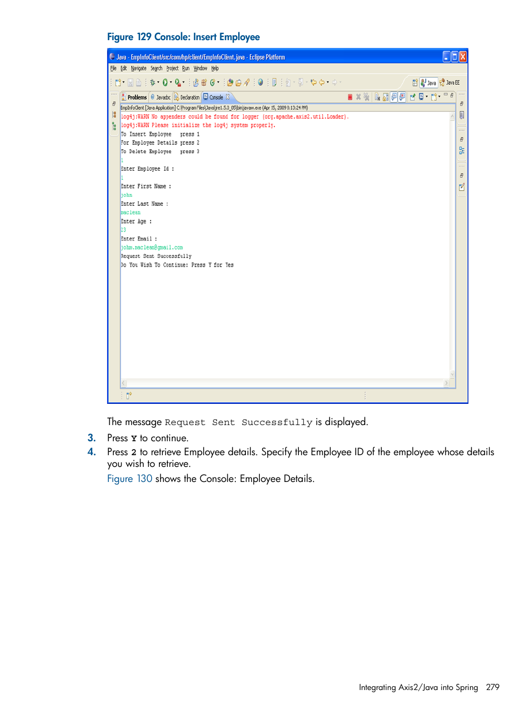
Task: Click the Clear Console icon
Action: click(378, 97)
